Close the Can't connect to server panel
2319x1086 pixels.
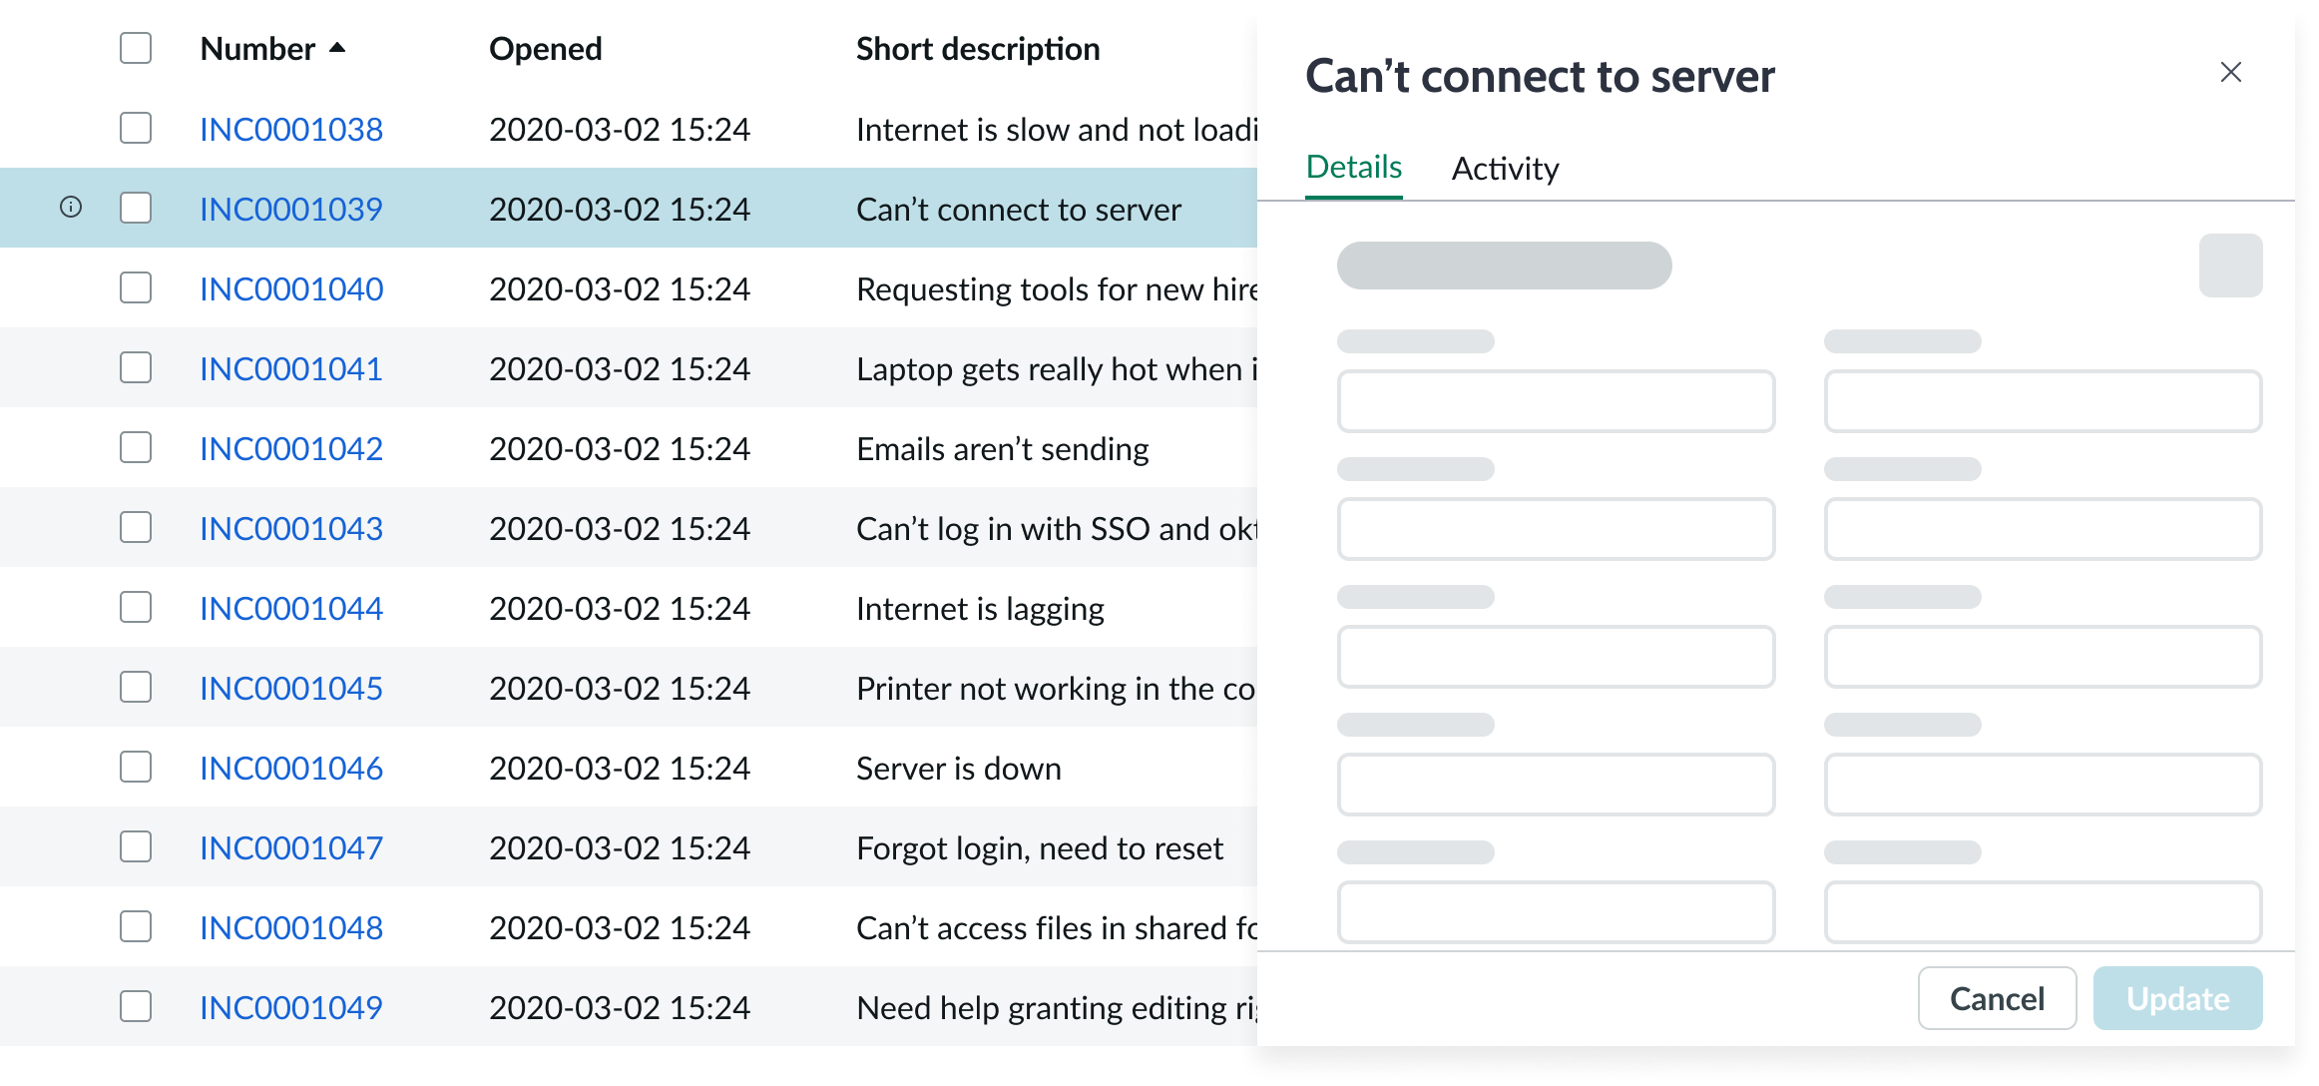[x=2230, y=72]
